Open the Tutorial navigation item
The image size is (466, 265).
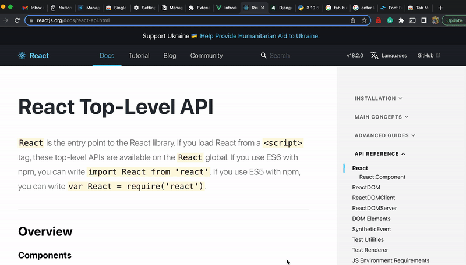139,55
